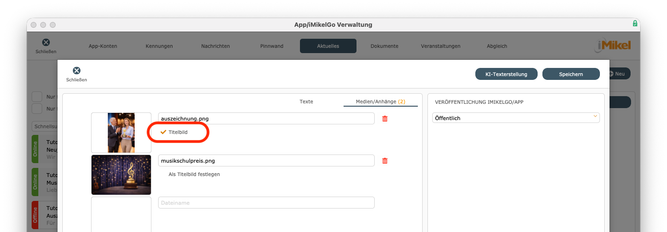Select the auszeichnung.png thumbnail image
667x232 pixels.
(x=121, y=133)
